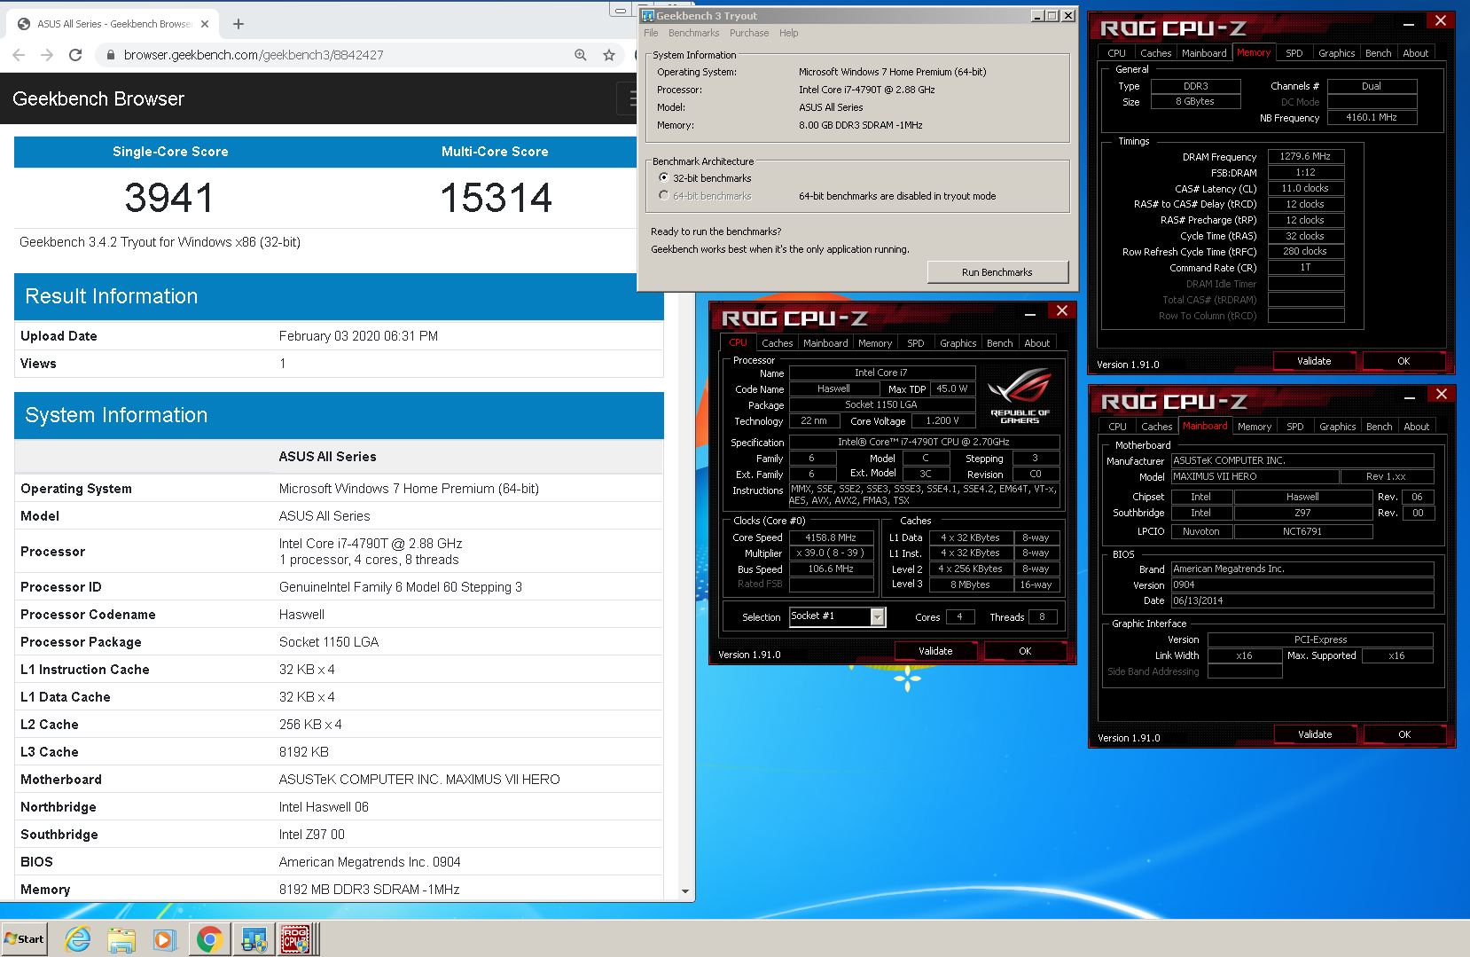
Task: Open Socket #1 selection dropdown
Action: [x=878, y=616]
